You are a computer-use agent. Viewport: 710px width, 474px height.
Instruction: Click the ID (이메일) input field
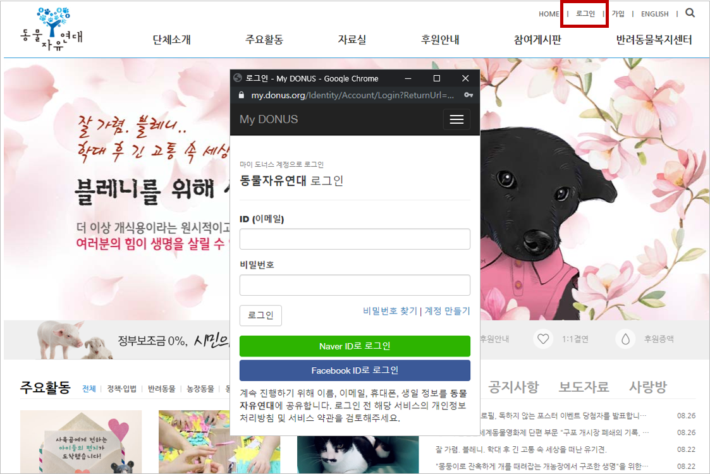tap(355, 239)
